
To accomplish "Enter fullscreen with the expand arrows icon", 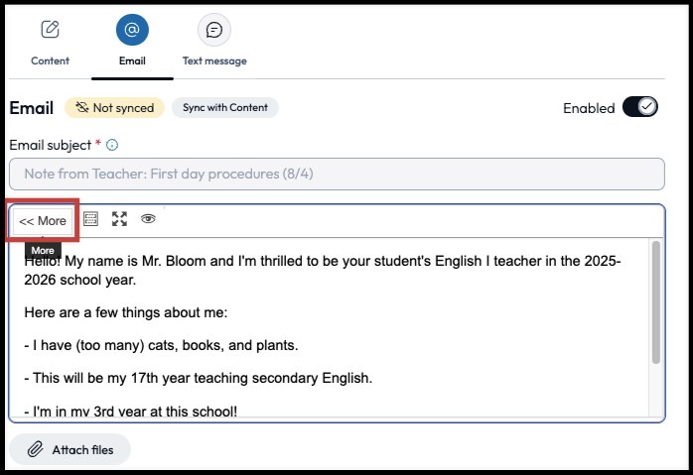I will click(119, 219).
